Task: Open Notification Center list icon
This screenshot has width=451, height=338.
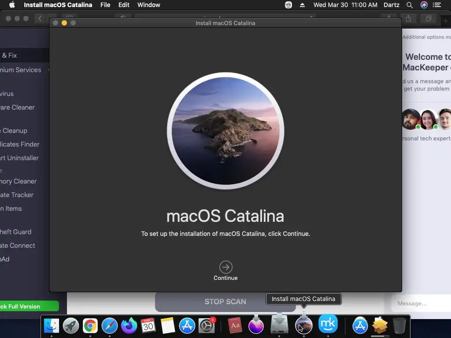Action: [437, 5]
